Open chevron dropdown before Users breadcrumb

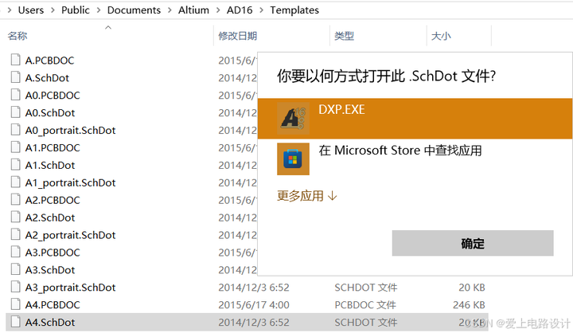coord(10,10)
